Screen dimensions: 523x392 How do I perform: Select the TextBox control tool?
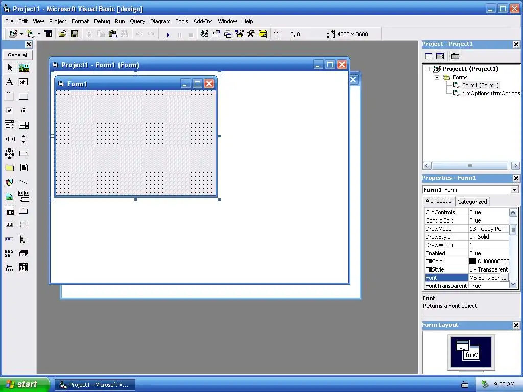coord(23,82)
